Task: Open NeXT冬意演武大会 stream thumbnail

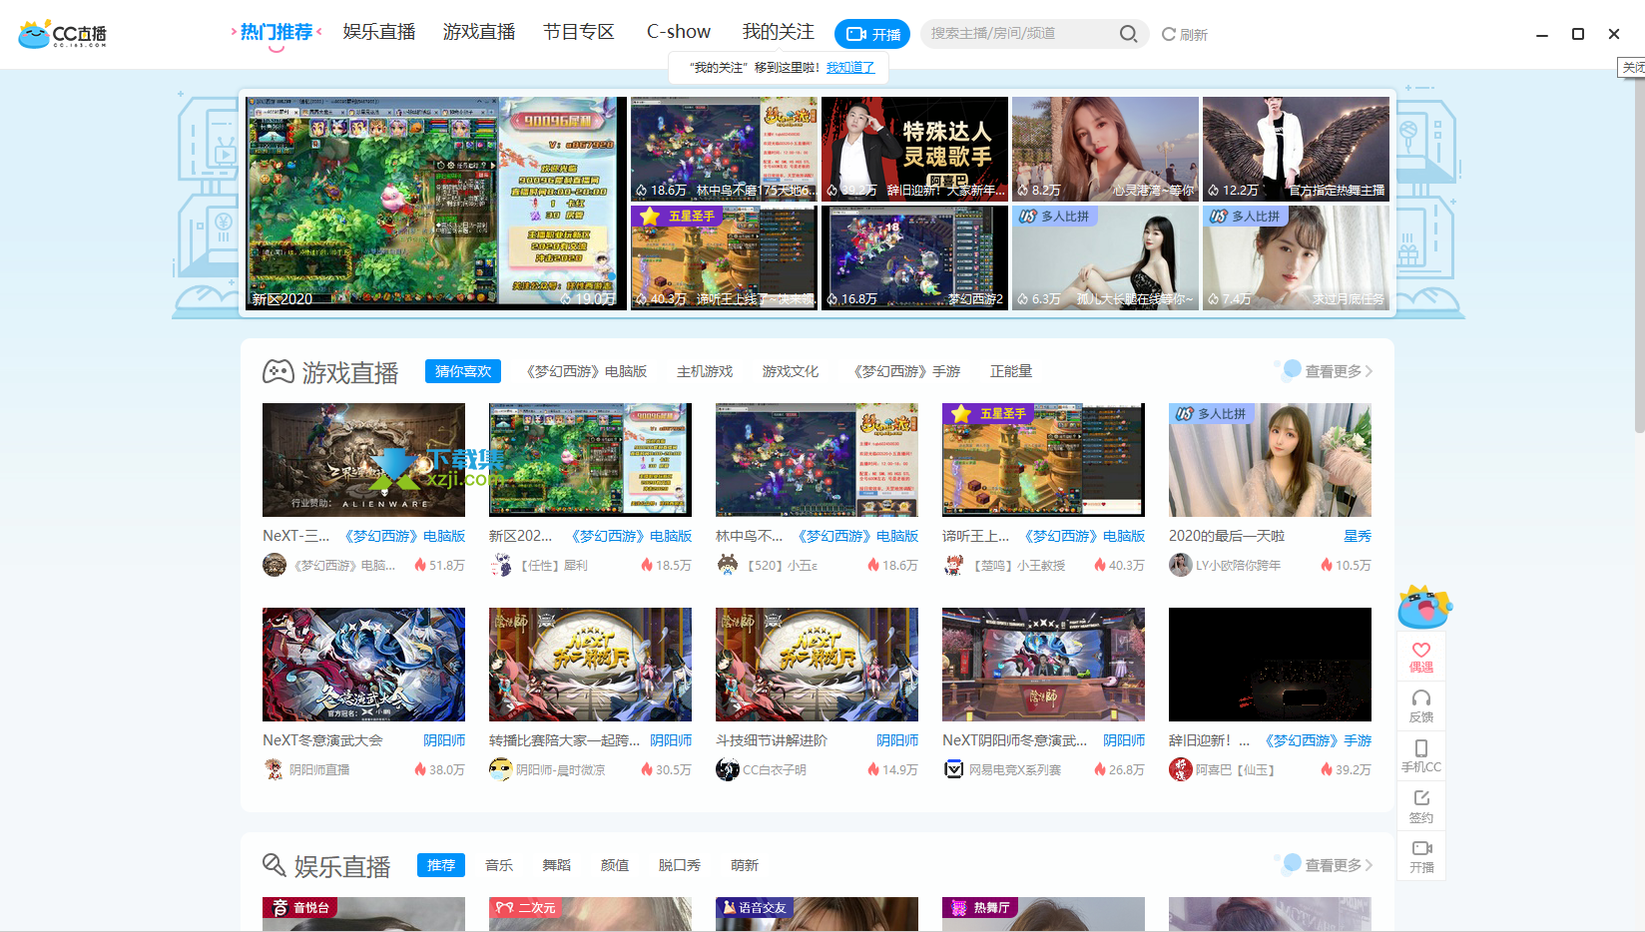Action: coord(363,665)
